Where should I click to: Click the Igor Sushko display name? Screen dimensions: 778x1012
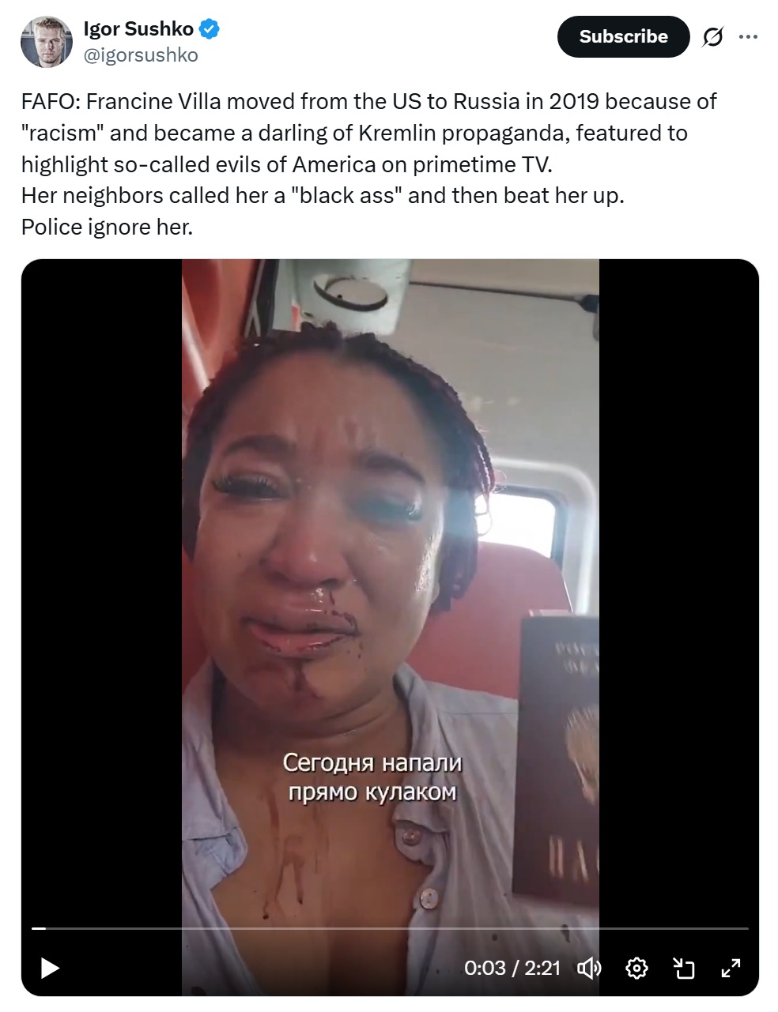(x=138, y=29)
